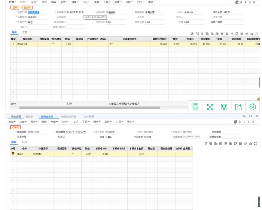Screen dimensions: 262x210
Task: Click tax rate cell 13.00%
Action: 190,44
